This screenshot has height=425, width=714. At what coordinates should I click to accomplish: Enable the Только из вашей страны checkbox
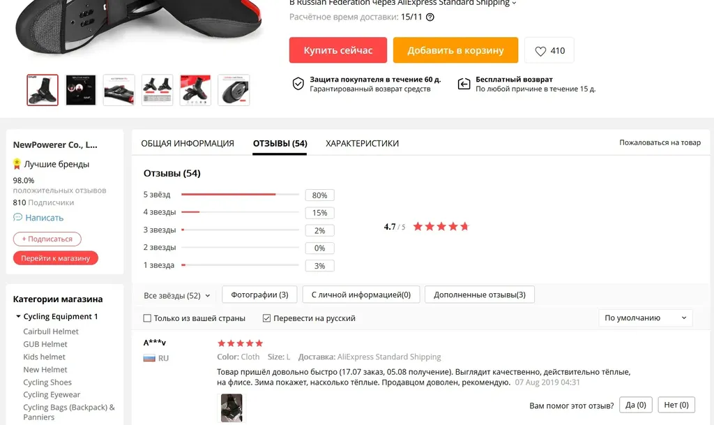(147, 318)
